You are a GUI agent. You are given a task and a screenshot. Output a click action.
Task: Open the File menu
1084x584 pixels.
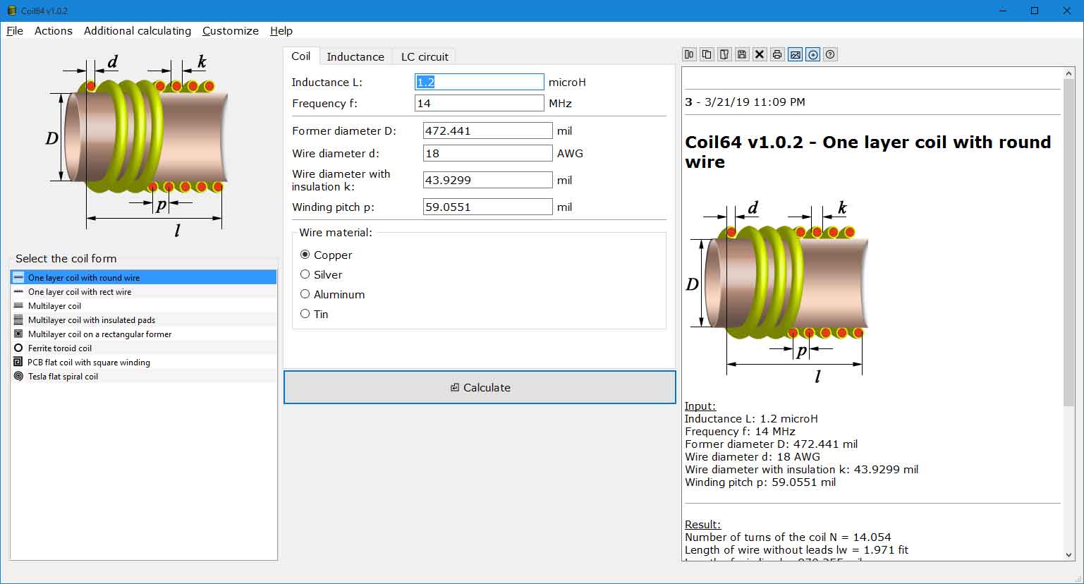(15, 30)
